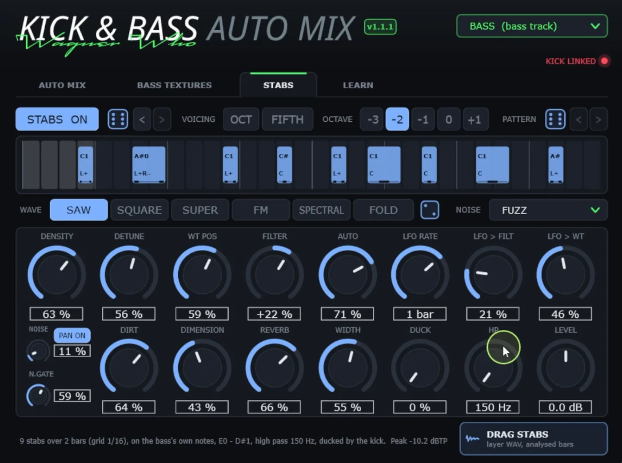Choose the FOLD waveform

coord(383,210)
